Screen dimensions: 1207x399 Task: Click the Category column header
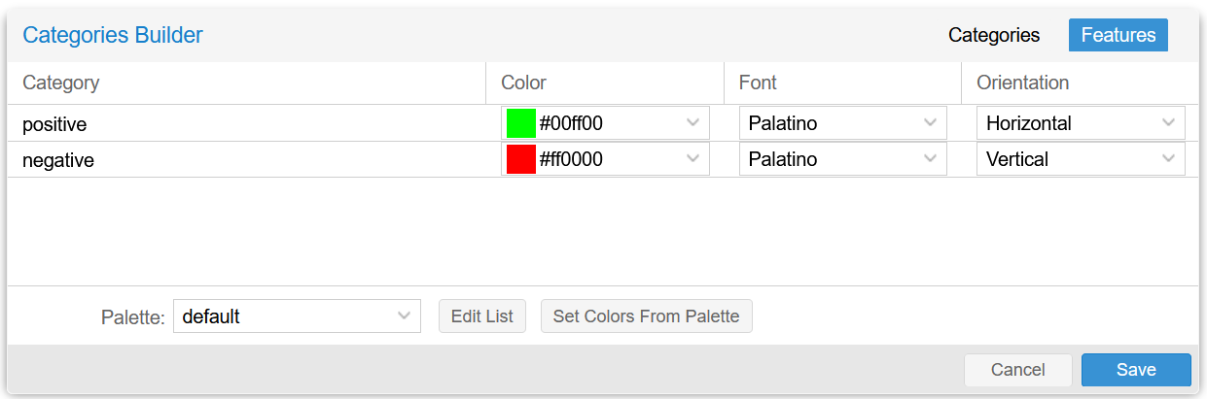coord(60,83)
